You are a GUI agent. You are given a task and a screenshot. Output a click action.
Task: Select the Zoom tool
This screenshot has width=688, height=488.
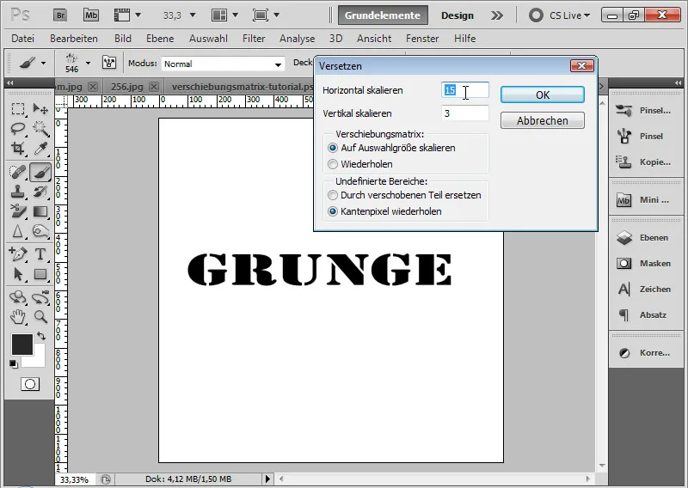(40, 316)
